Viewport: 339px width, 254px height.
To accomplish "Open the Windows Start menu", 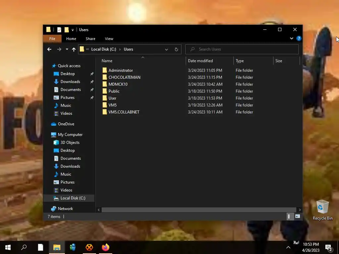I will click(8, 247).
